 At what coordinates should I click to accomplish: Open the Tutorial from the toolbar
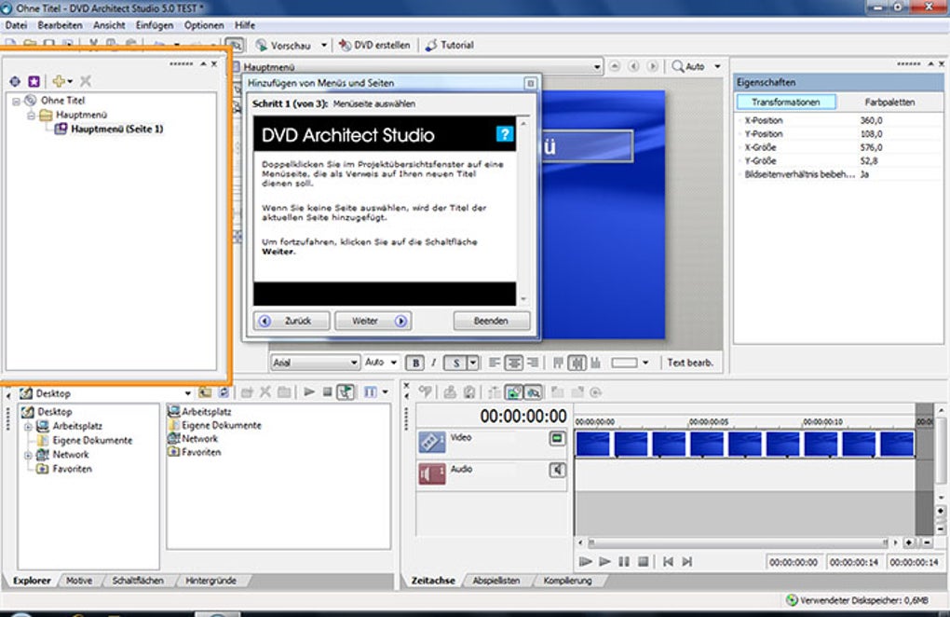450,45
